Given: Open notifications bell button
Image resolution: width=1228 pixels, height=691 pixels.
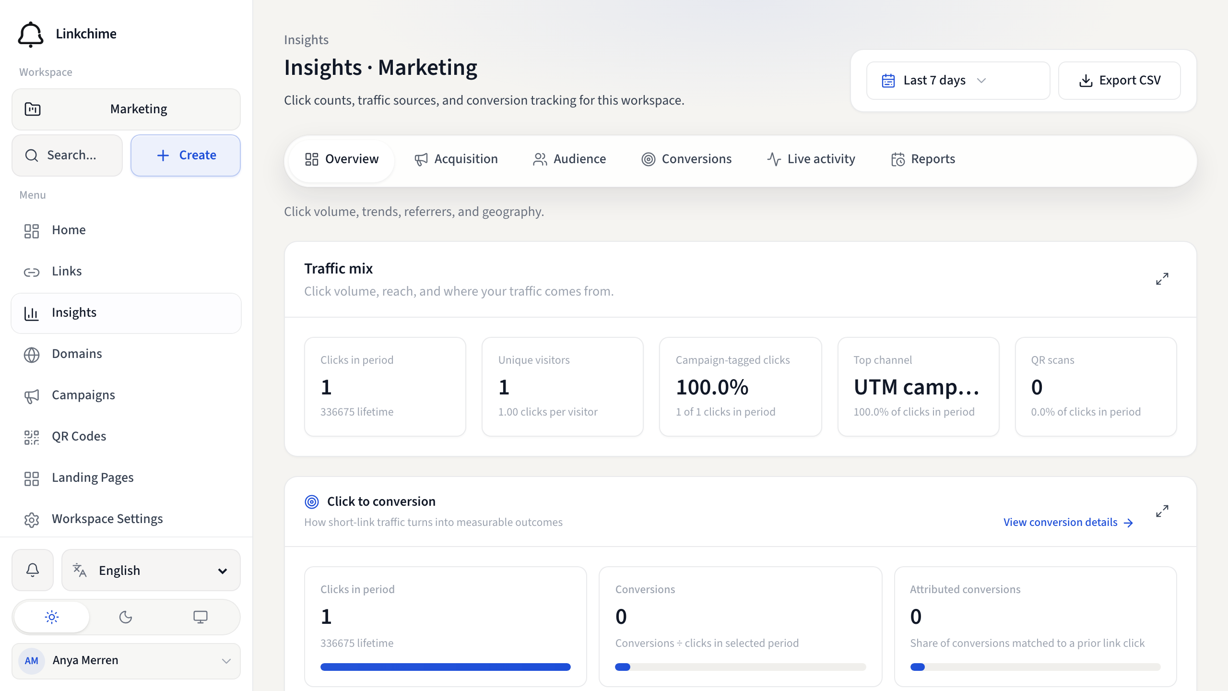Looking at the screenshot, I should [33, 570].
